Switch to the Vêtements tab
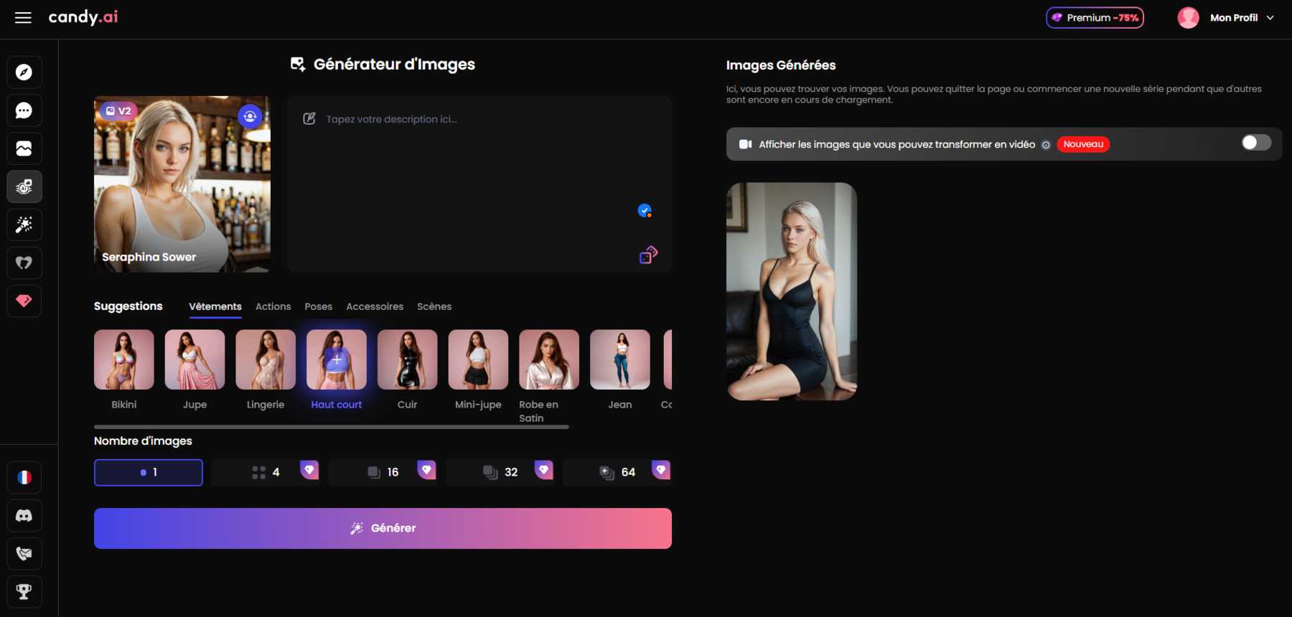Screen dimensions: 1292x617 click(215, 306)
